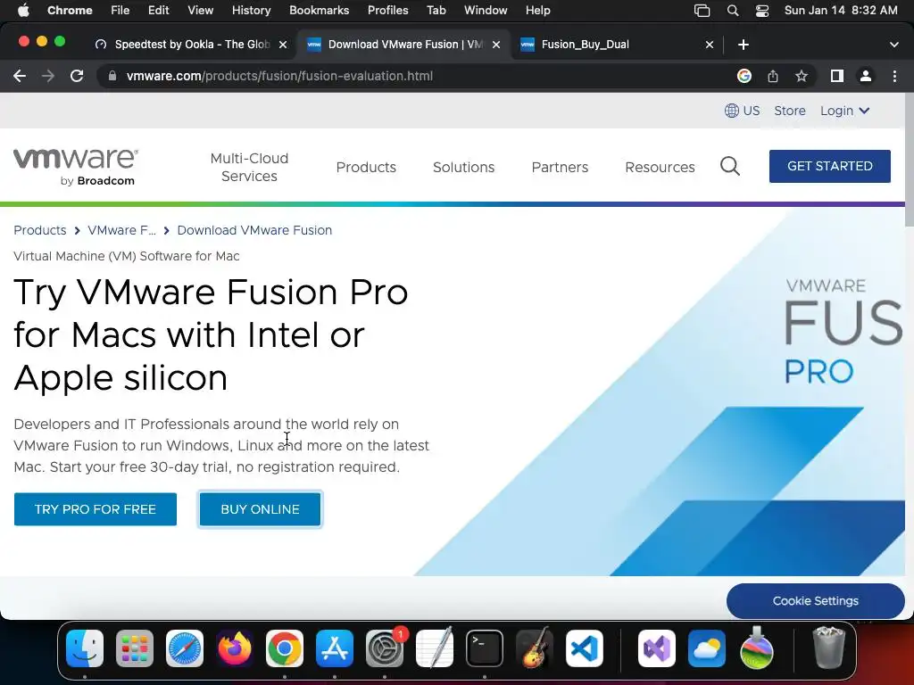
Task: Click the date and time in menu bar
Action: (x=841, y=11)
